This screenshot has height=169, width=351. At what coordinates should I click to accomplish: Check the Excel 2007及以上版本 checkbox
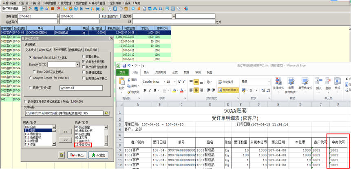click(x=35, y=72)
